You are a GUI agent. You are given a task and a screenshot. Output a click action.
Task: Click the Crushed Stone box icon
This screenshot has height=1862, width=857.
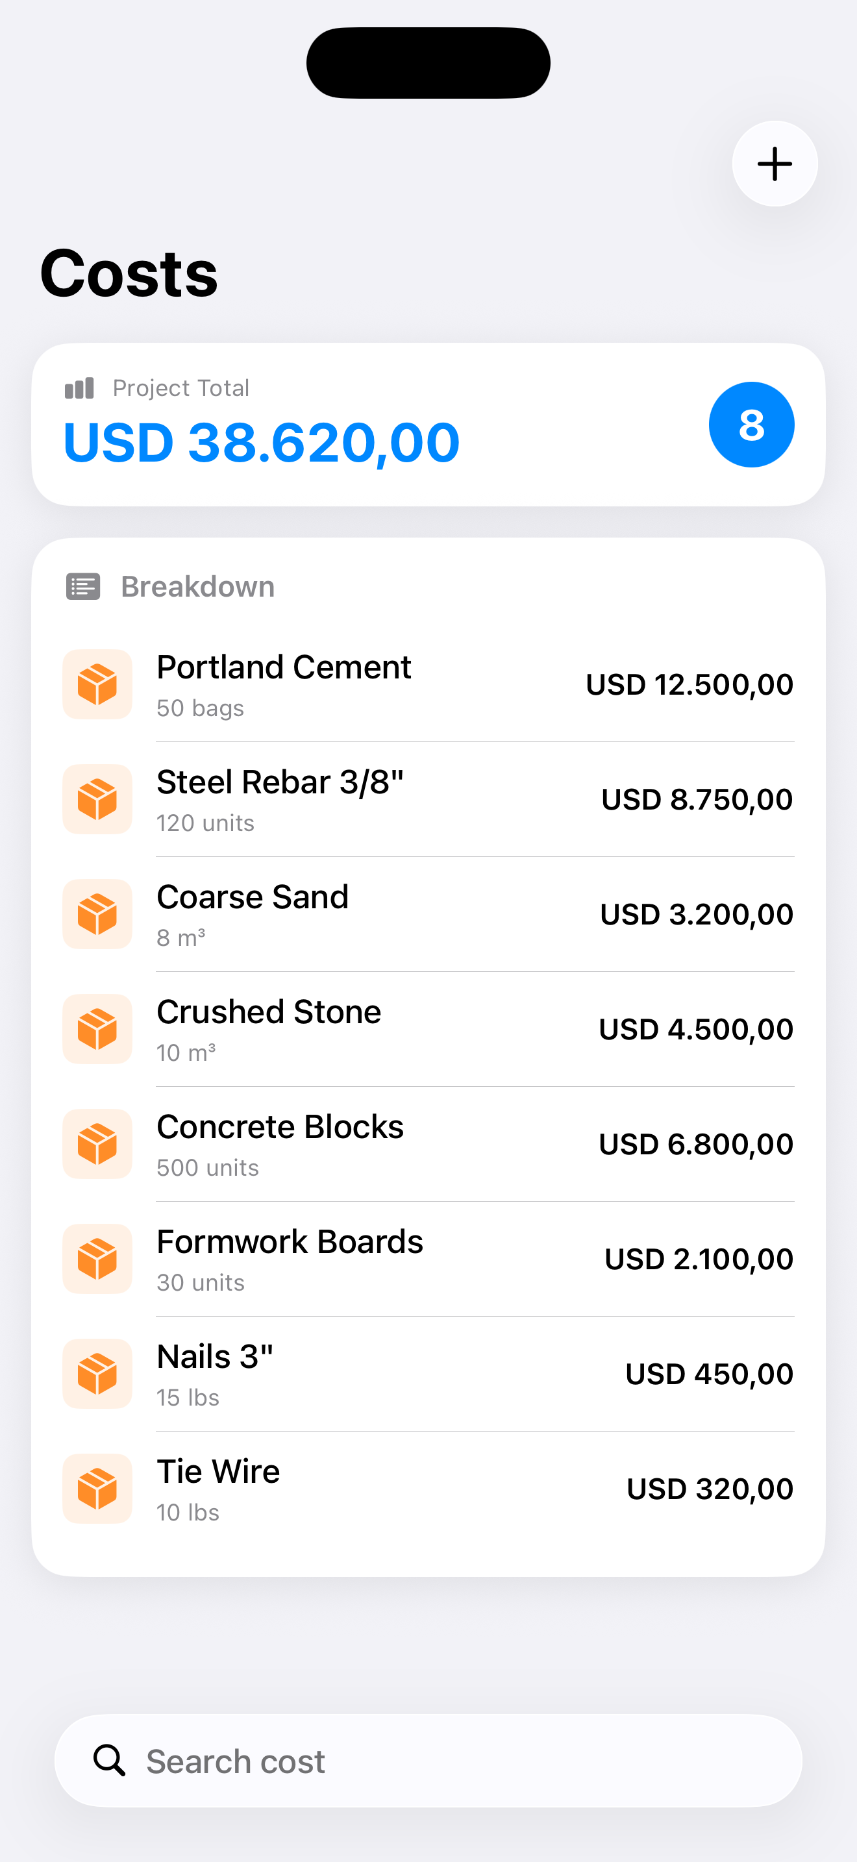97,1029
